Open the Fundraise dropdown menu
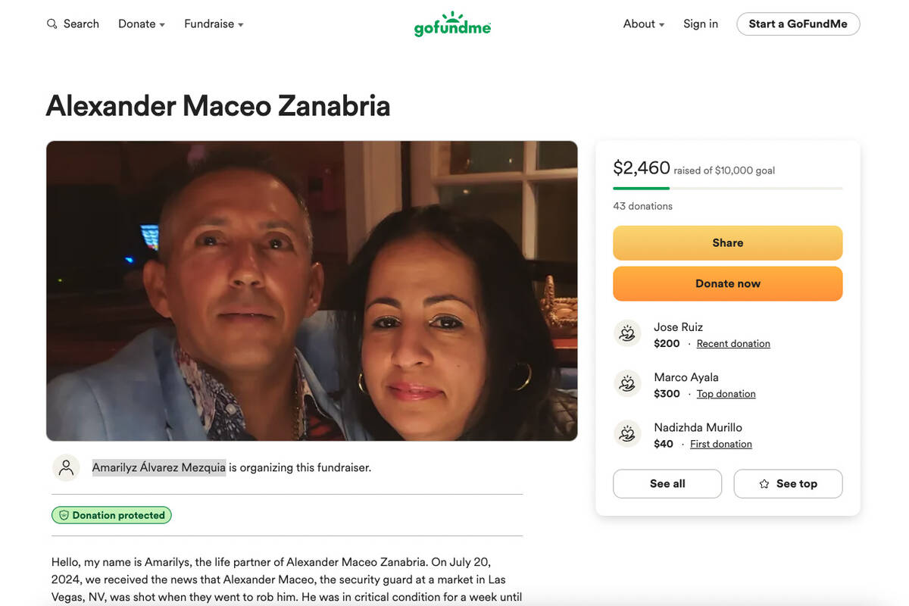The width and height of the screenshot is (909, 606). pyautogui.click(x=214, y=24)
